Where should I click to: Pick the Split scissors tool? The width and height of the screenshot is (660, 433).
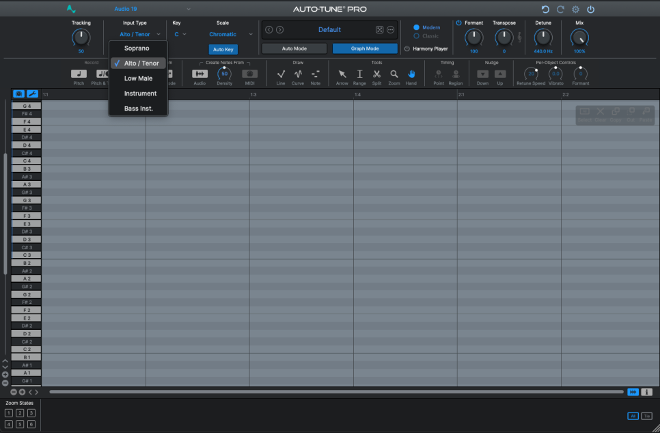pos(376,74)
